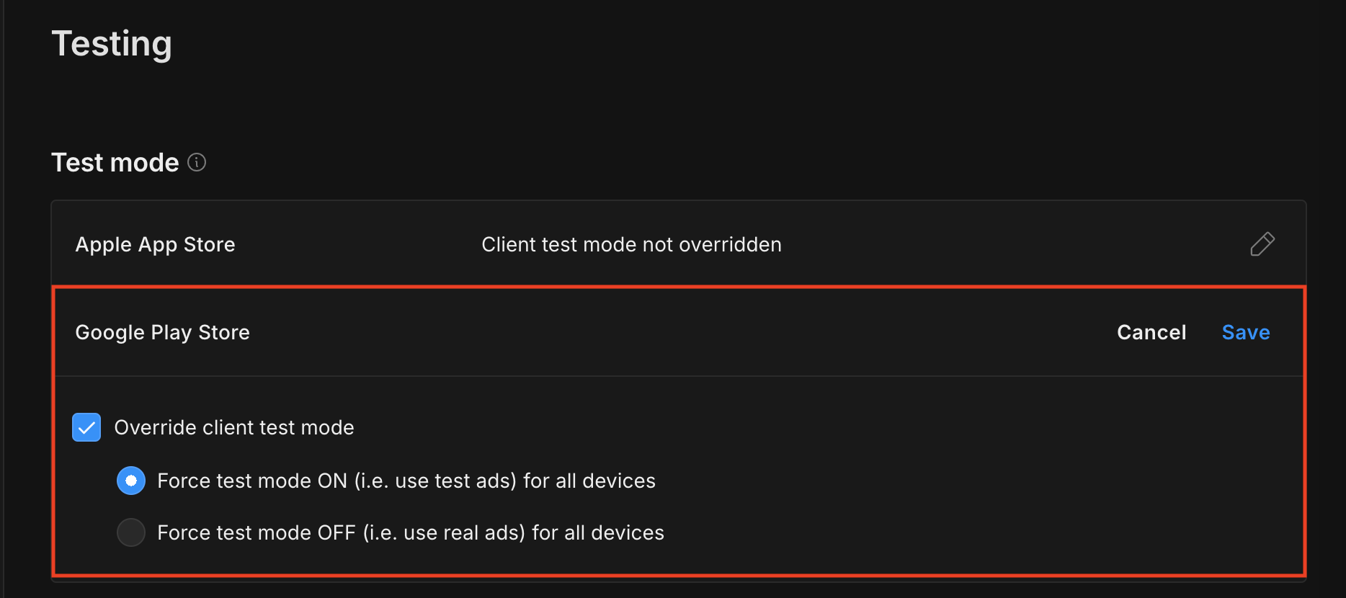The width and height of the screenshot is (1346, 598).
Task: Edit Apple App Store test mode with pencil icon
Action: (x=1262, y=244)
